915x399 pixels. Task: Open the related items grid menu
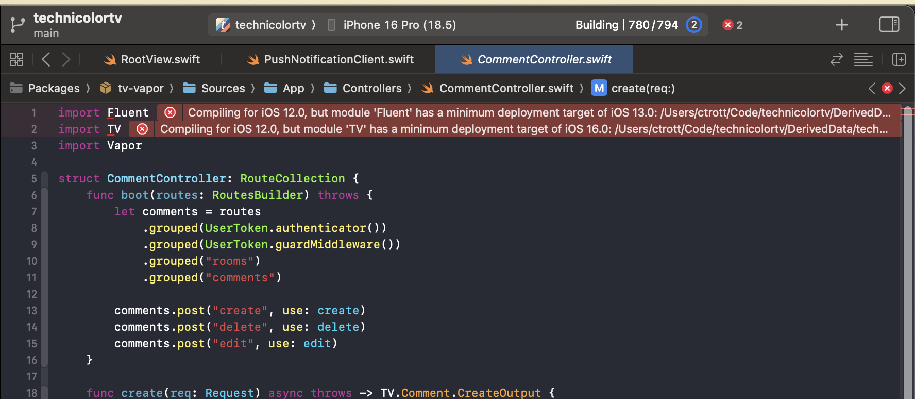pos(16,59)
